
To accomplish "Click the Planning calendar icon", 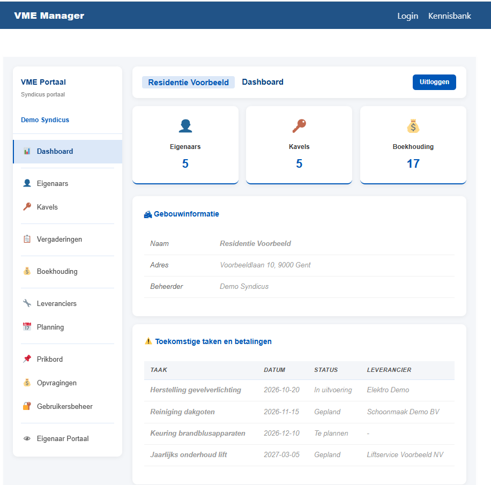I will (x=27, y=326).
